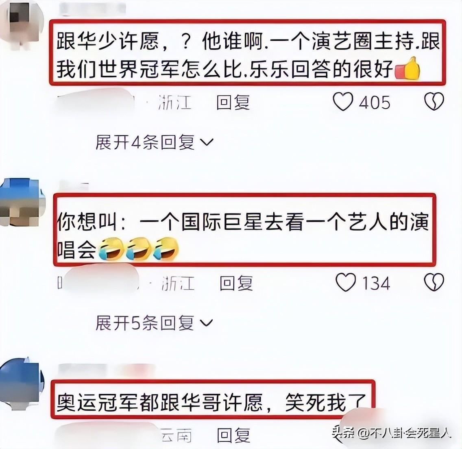
Task: Tap the thumbs-up emoji in first comment
Action: [x=408, y=68]
